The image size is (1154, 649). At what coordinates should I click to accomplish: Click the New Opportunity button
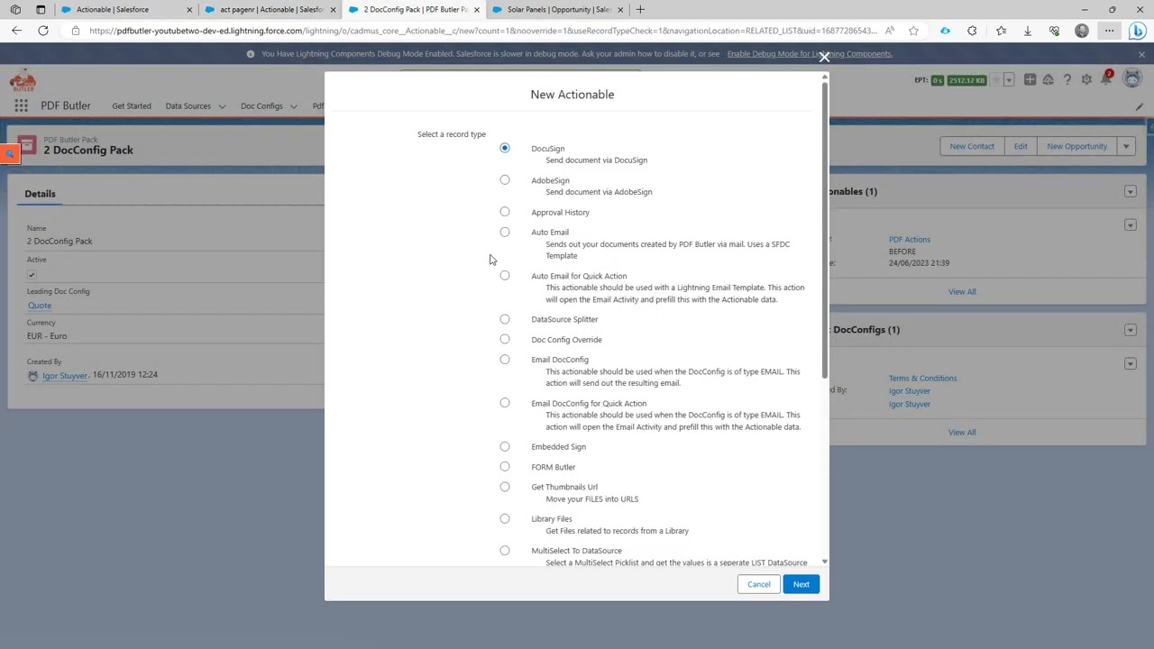pos(1076,146)
